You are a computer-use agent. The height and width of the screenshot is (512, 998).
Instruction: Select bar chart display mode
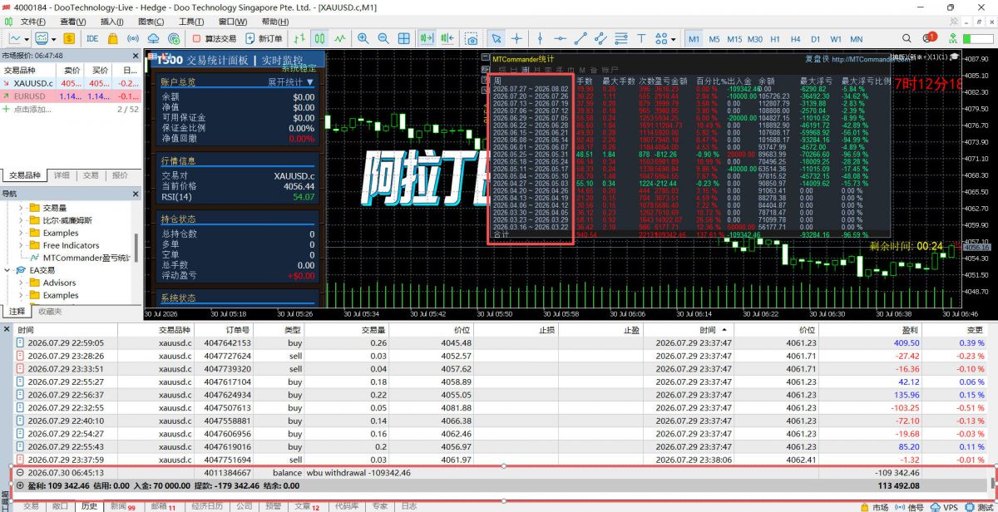pos(300,38)
